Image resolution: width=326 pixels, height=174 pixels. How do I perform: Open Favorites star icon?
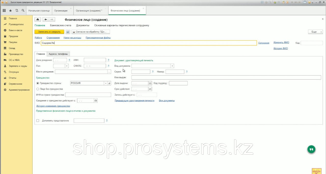click(x=10, y=11)
